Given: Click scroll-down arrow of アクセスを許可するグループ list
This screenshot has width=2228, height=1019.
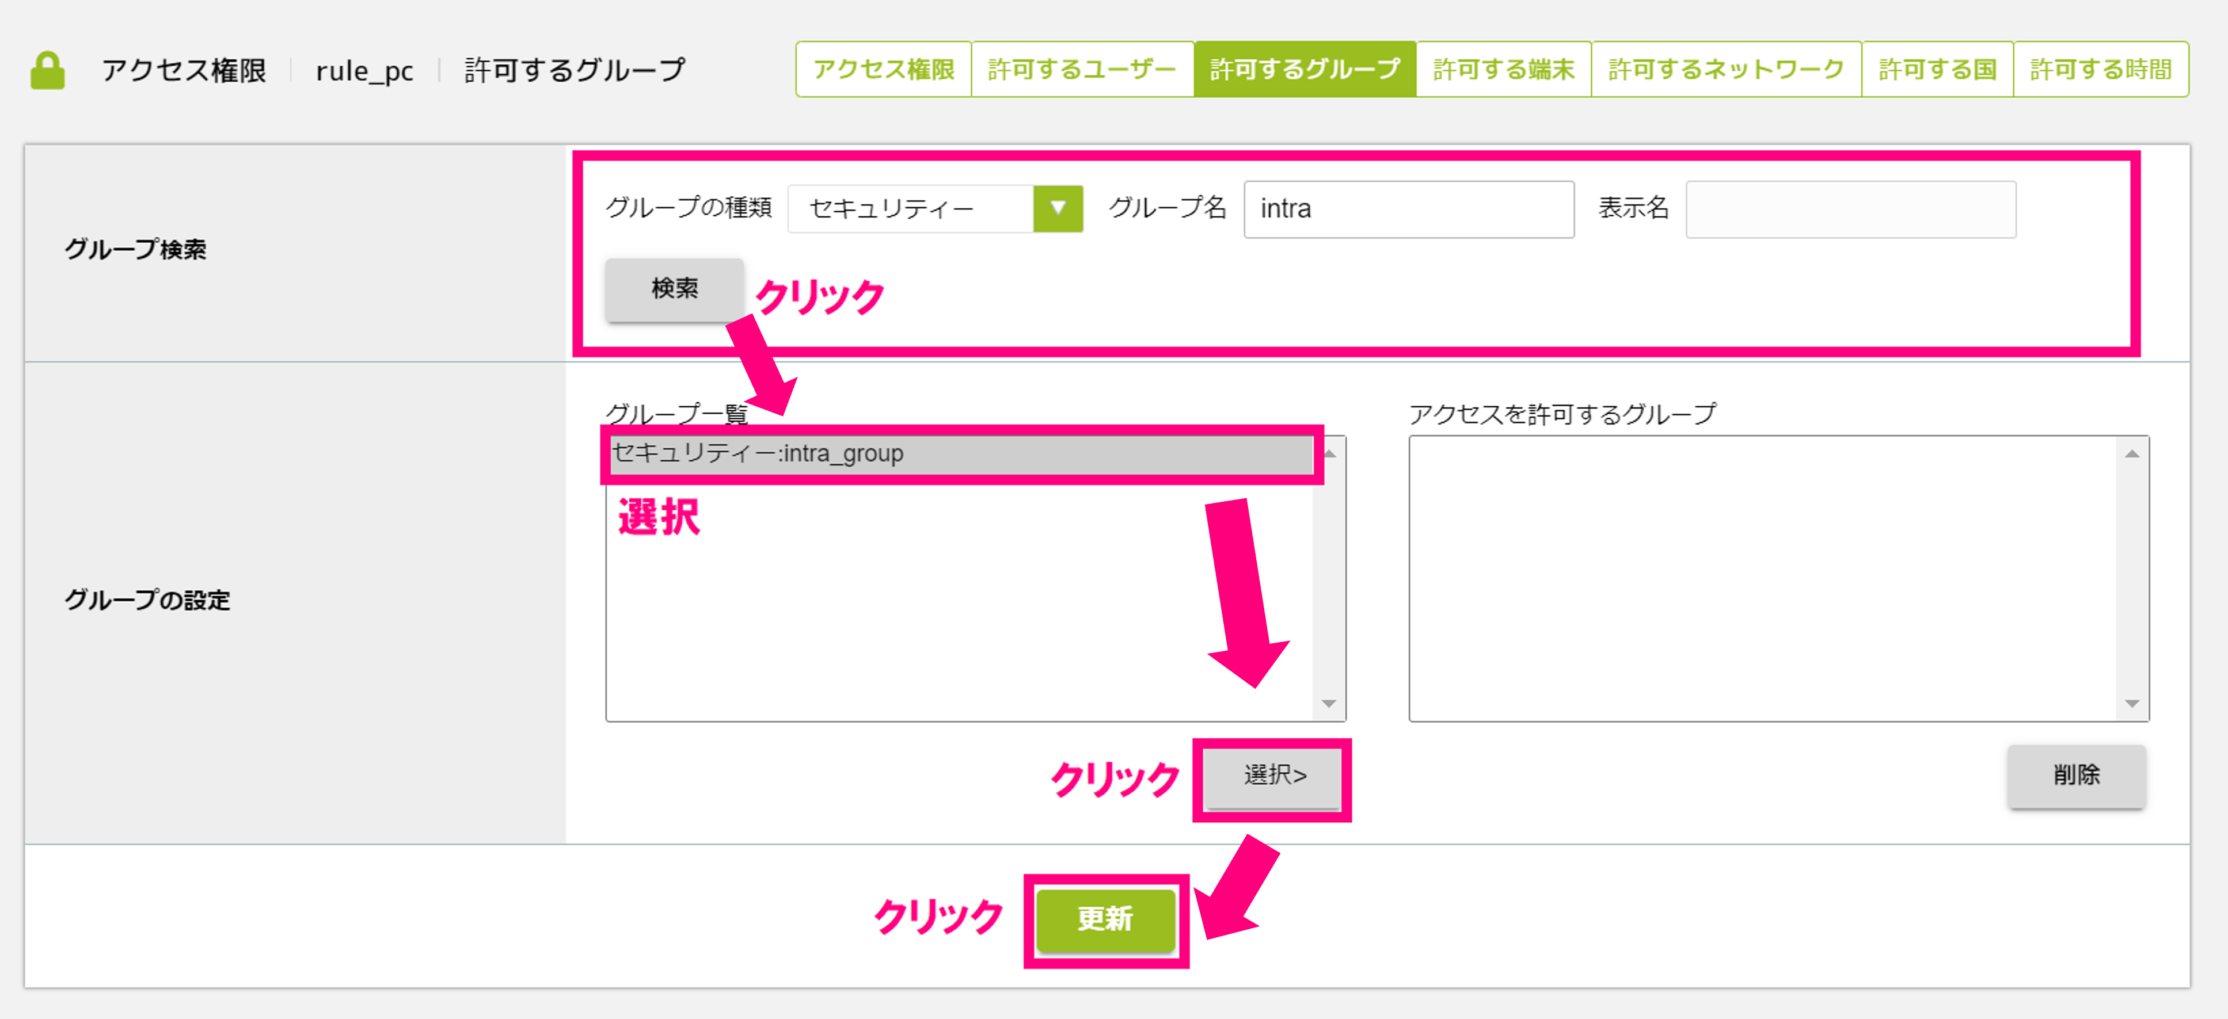Looking at the screenshot, I should pyautogui.click(x=2132, y=704).
